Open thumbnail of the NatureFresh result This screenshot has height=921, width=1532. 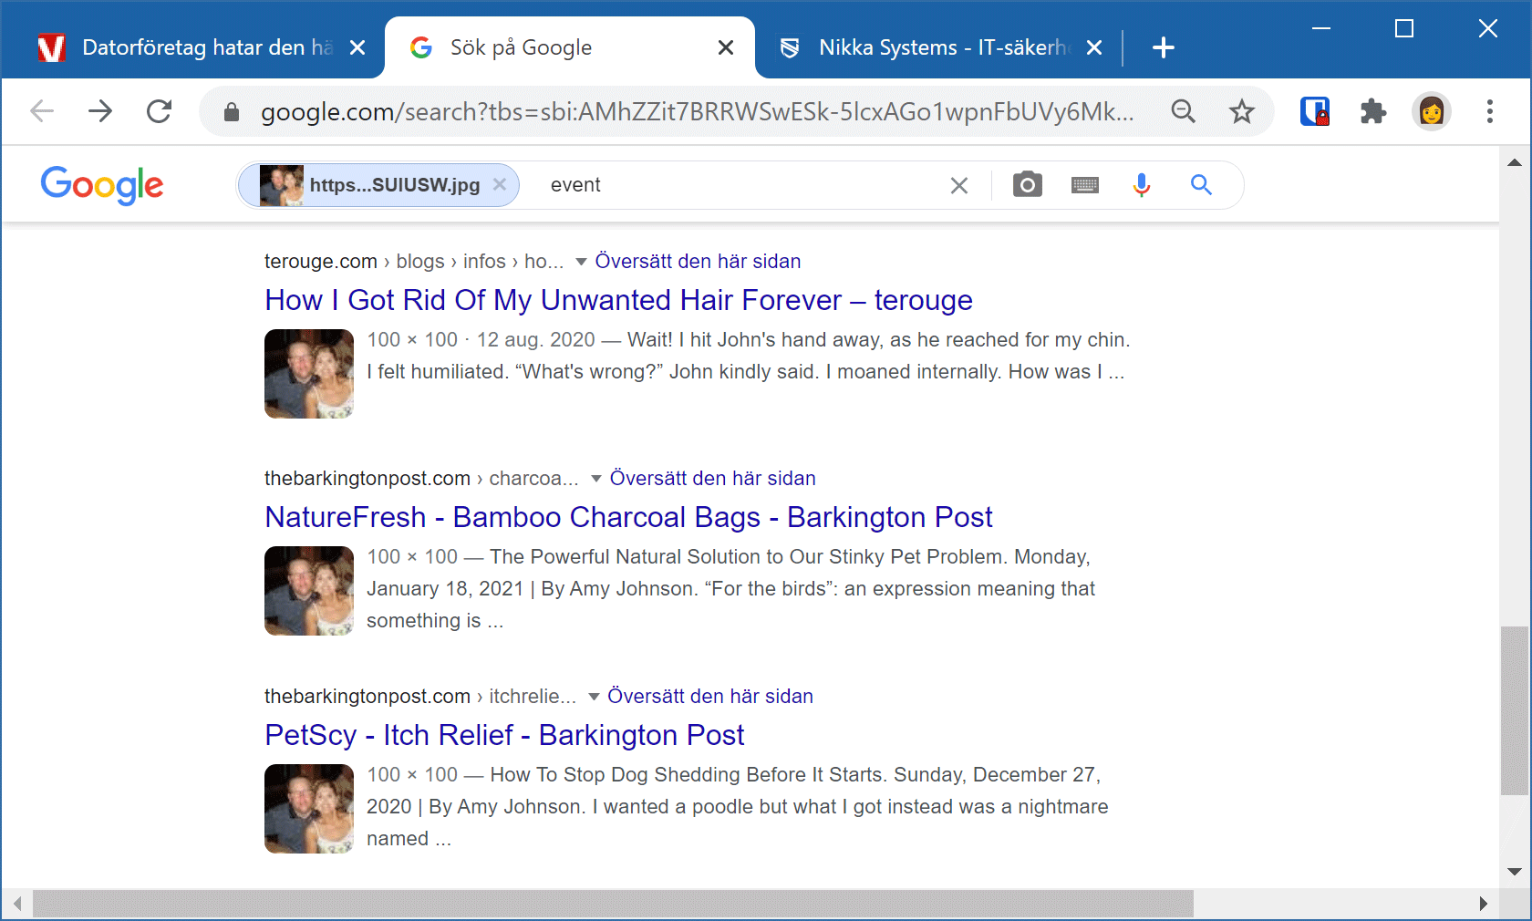[309, 591]
